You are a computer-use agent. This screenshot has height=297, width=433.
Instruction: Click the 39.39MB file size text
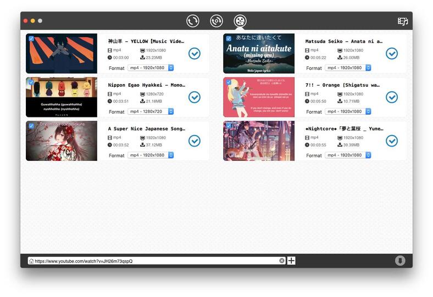[351, 145]
